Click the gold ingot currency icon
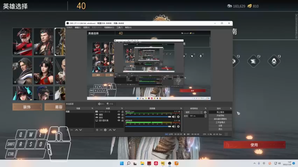The height and width of the screenshot is (167, 298). point(250,6)
